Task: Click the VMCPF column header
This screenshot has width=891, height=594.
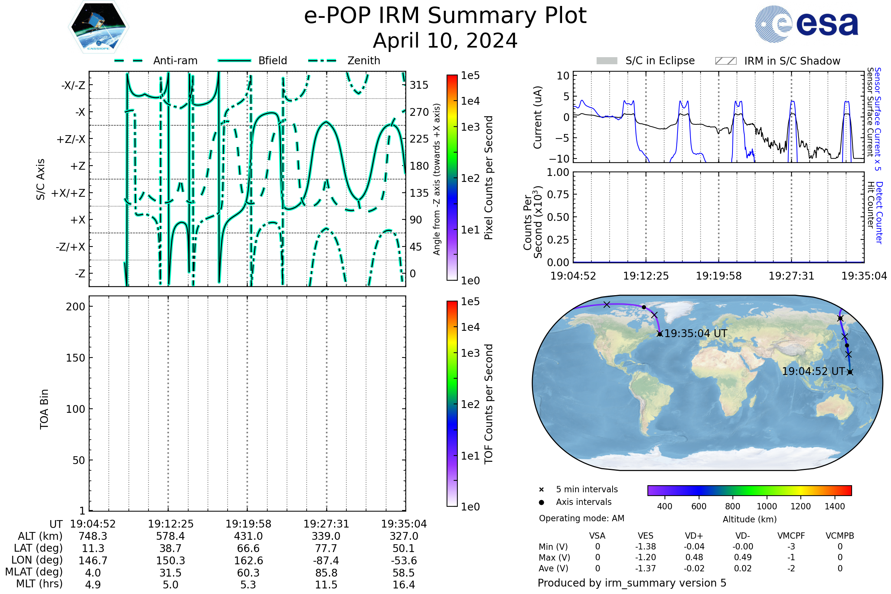Action: point(791,536)
